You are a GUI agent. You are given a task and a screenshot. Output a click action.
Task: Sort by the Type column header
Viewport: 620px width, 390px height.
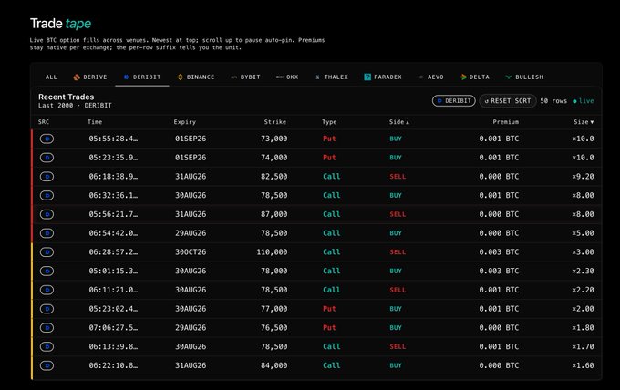329,122
